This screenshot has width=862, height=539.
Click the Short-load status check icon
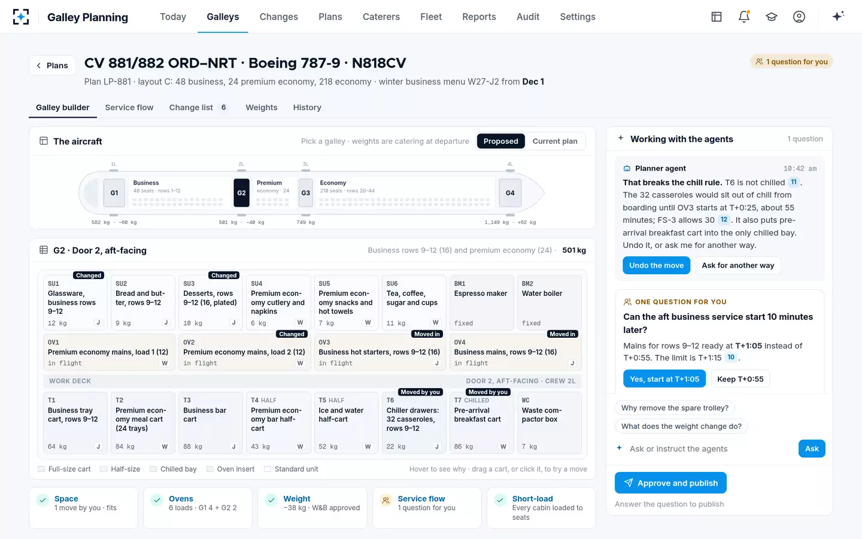(x=500, y=500)
